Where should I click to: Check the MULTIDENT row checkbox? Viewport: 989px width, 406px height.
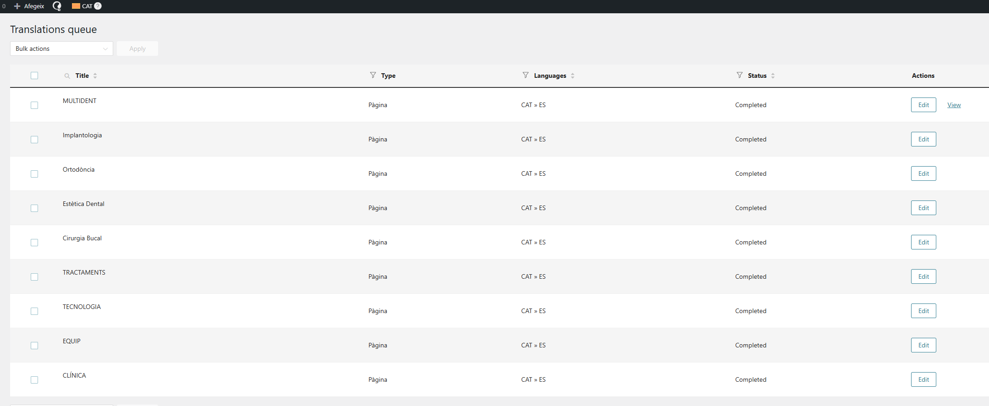(34, 105)
